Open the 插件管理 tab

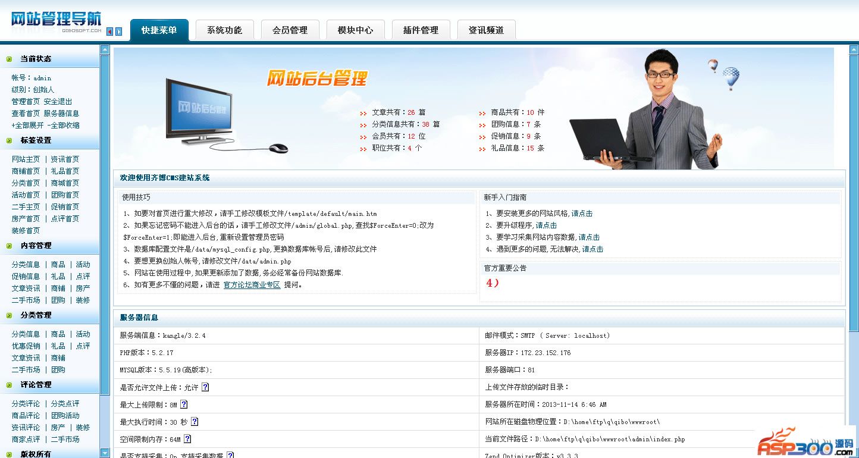[x=421, y=30]
